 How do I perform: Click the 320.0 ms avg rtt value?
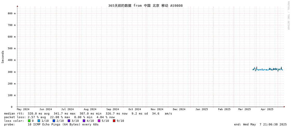[x=39, y=113]
